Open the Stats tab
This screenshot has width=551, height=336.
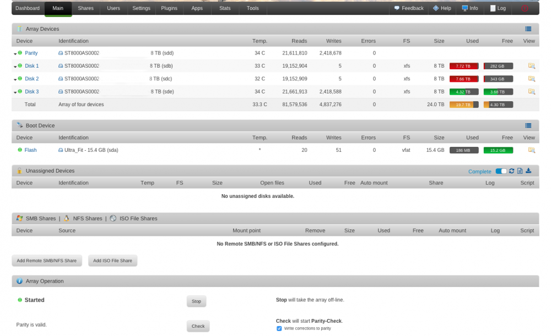pyautogui.click(x=225, y=8)
